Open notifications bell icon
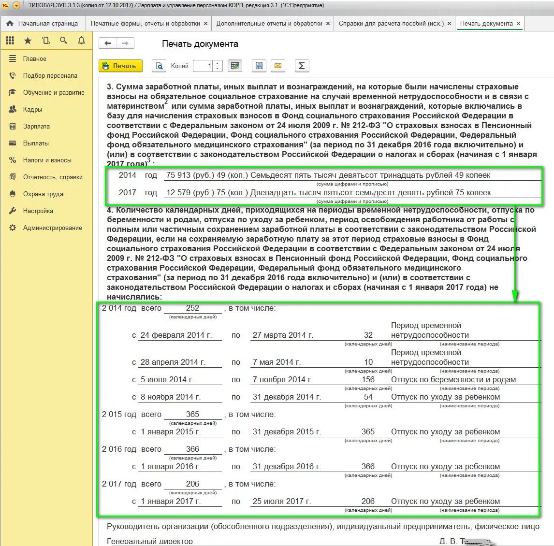Viewport: 554px width, 546px height. click(81, 41)
